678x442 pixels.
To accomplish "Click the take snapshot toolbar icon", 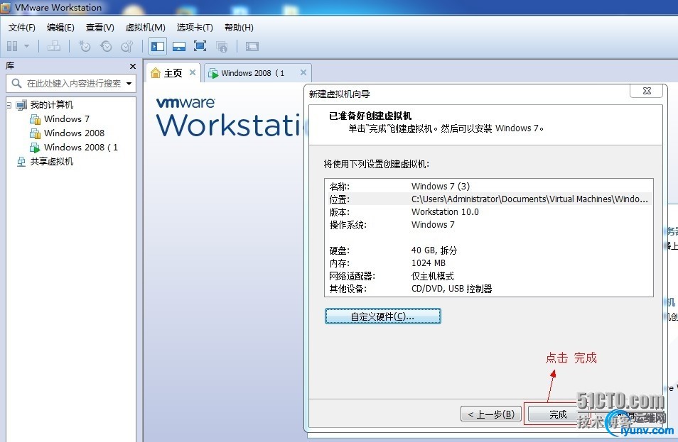I will pyautogui.click(x=85, y=45).
